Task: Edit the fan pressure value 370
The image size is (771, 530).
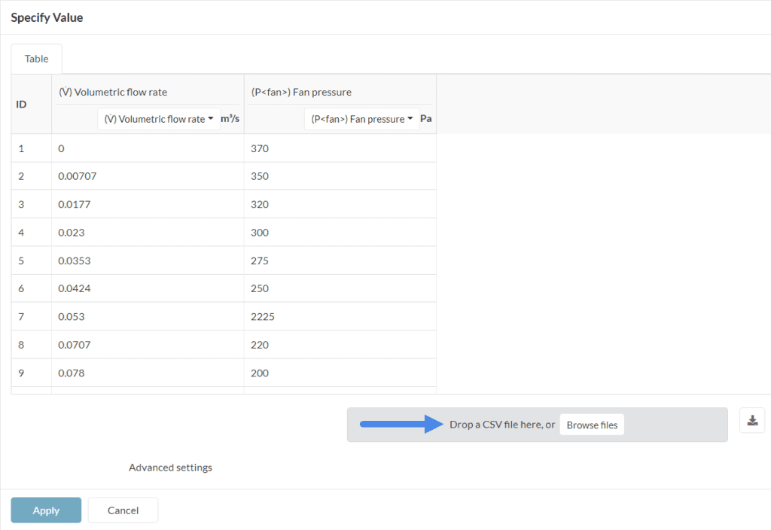Action: click(340, 148)
